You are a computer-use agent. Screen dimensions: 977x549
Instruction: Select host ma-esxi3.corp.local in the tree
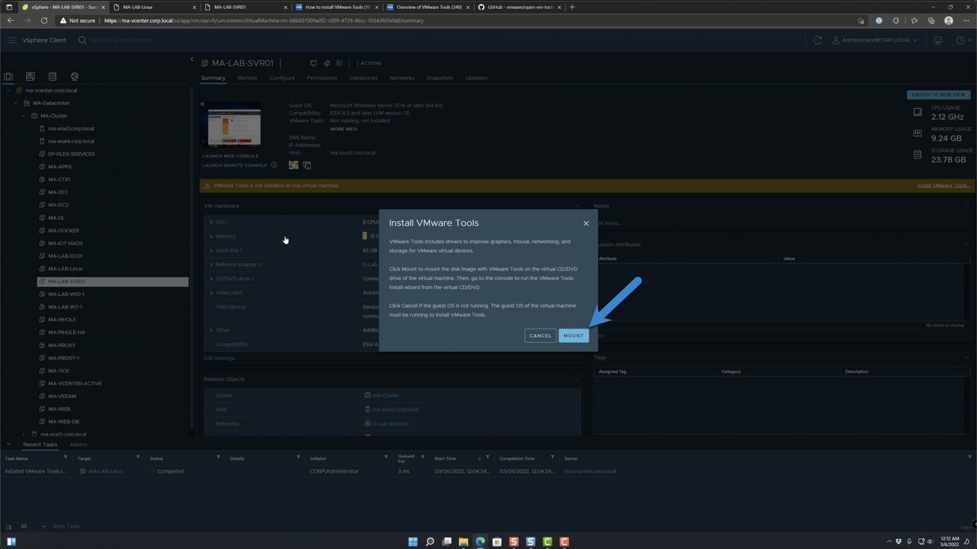click(x=70, y=129)
